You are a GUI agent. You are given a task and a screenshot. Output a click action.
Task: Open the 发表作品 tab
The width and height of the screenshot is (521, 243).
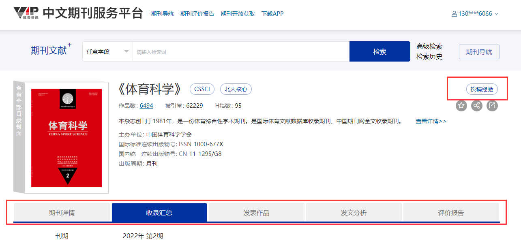coord(256,213)
